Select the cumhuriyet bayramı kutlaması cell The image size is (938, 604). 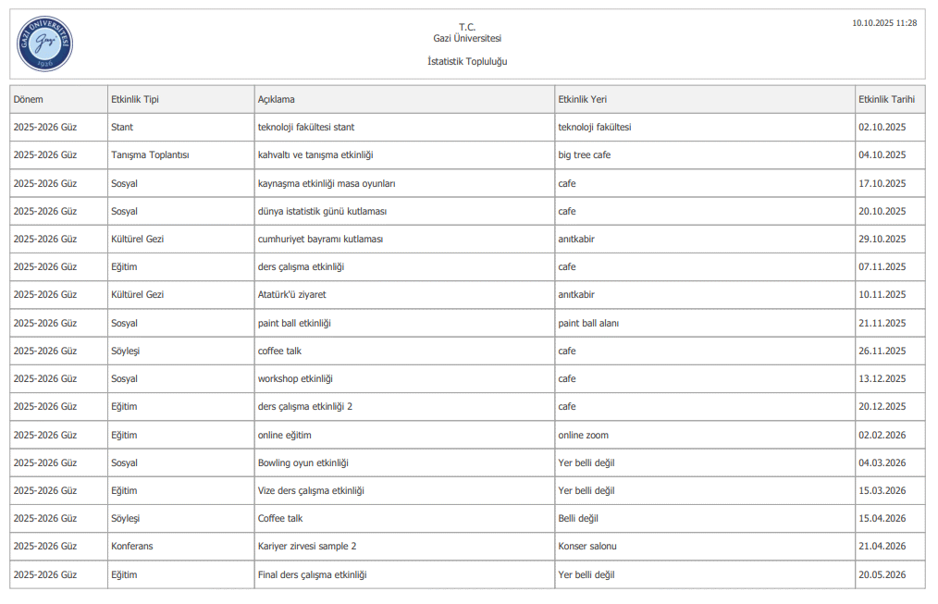click(x=320, y=239)
